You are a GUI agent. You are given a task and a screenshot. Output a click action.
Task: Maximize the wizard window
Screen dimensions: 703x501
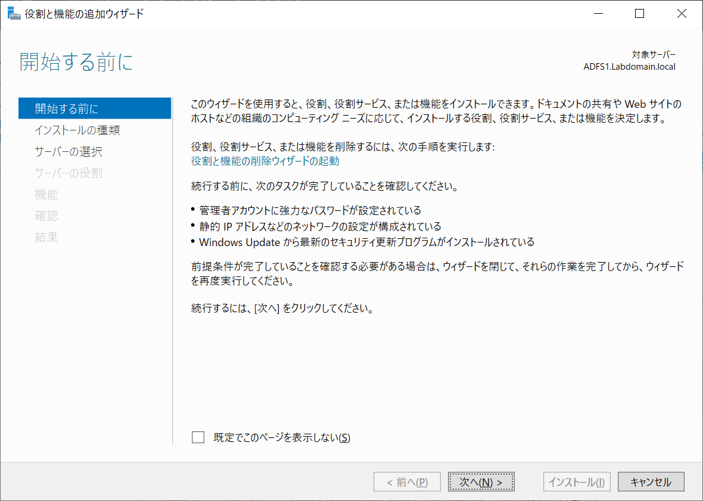click(x=640, y=14)
